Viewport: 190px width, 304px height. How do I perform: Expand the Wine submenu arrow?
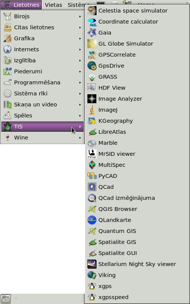click(x=80, y=138)
